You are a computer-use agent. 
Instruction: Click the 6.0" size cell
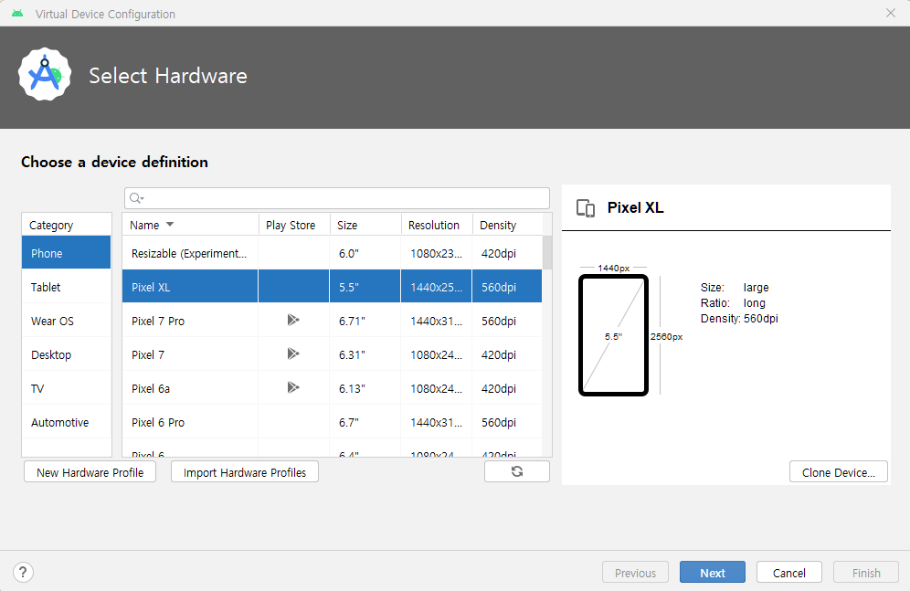coord(365,253)
